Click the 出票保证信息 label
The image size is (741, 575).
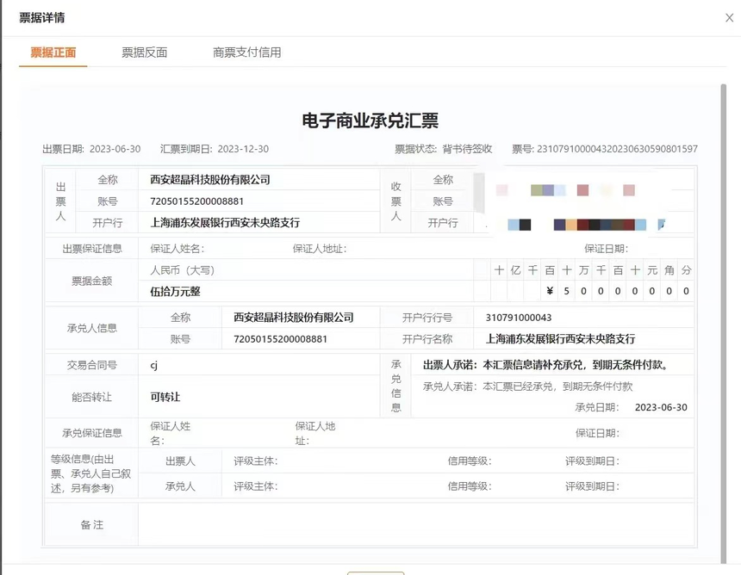92,249
